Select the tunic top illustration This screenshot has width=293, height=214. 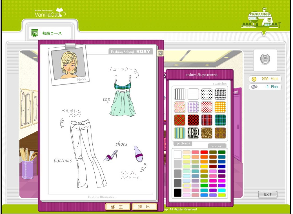[123, 95]
